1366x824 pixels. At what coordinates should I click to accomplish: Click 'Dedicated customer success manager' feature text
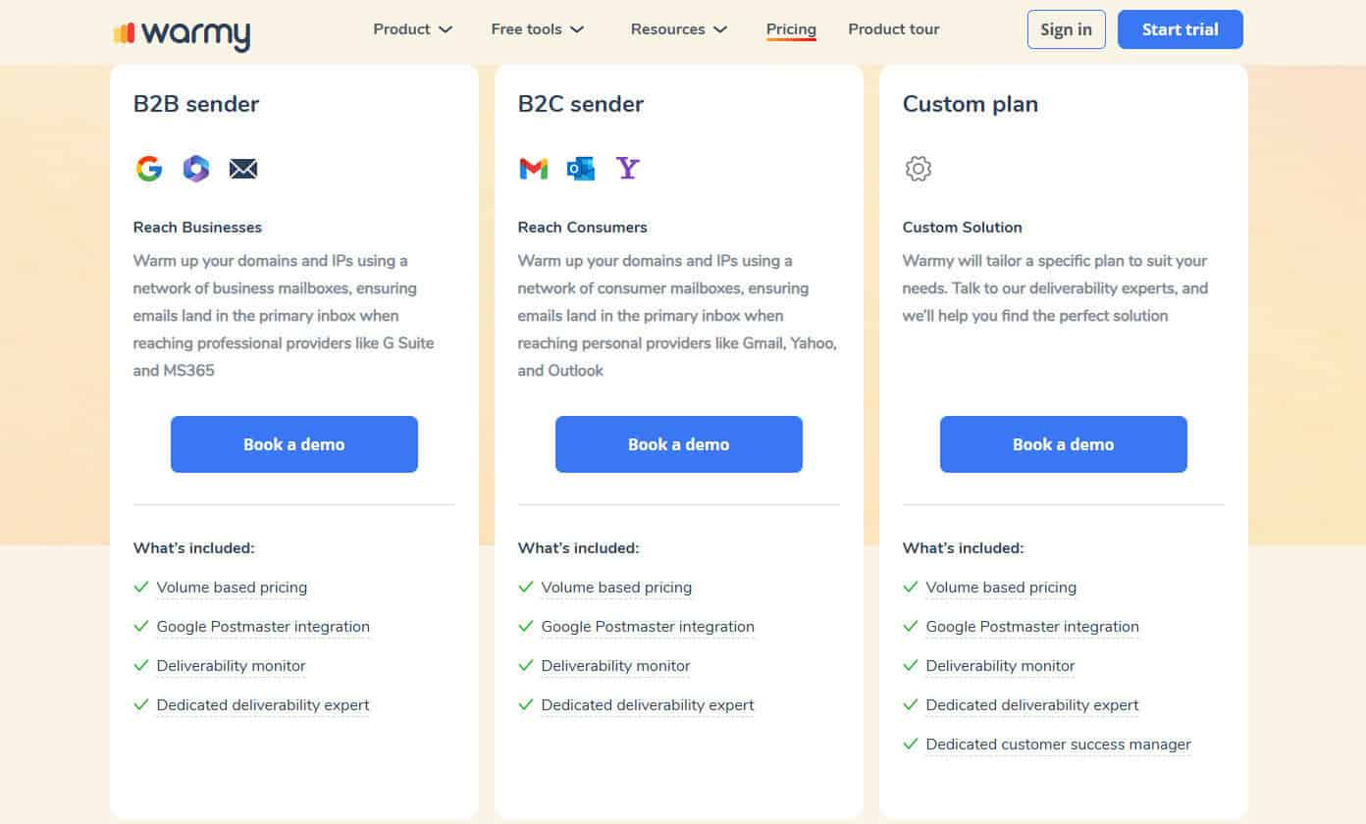click(x=1058, y=745)
